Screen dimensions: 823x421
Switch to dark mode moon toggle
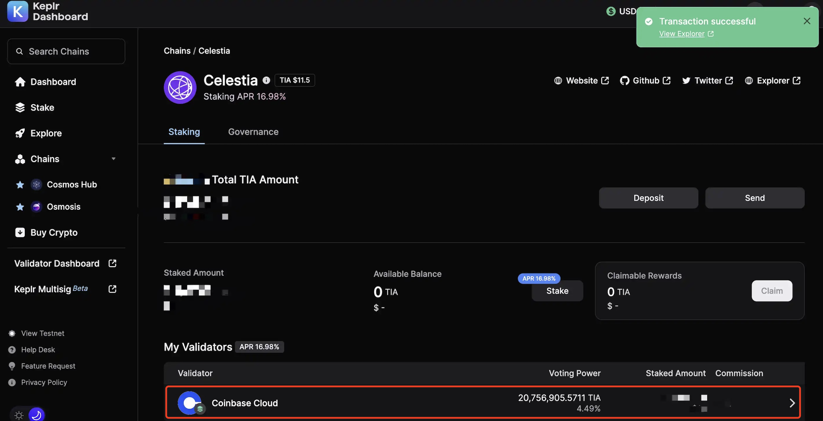point(36,415)
